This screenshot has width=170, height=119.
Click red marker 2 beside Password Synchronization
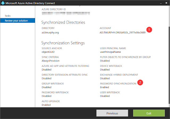pyautogui.click(x=141, y=82)
